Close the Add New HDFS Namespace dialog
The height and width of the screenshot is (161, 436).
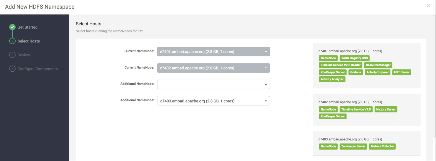tap(429, 6)
